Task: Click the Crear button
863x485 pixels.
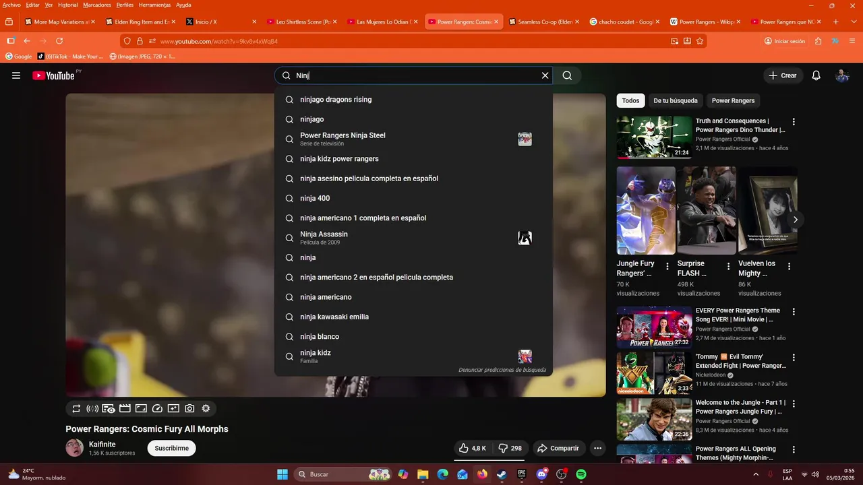Action: (783, 75)
